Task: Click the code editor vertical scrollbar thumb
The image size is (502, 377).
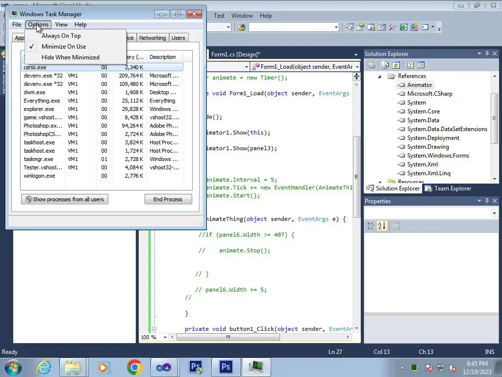Action: (356, 177)
